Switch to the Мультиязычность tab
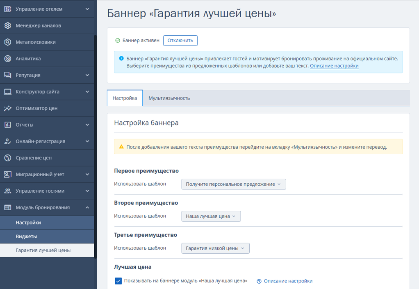 (169, 98)
